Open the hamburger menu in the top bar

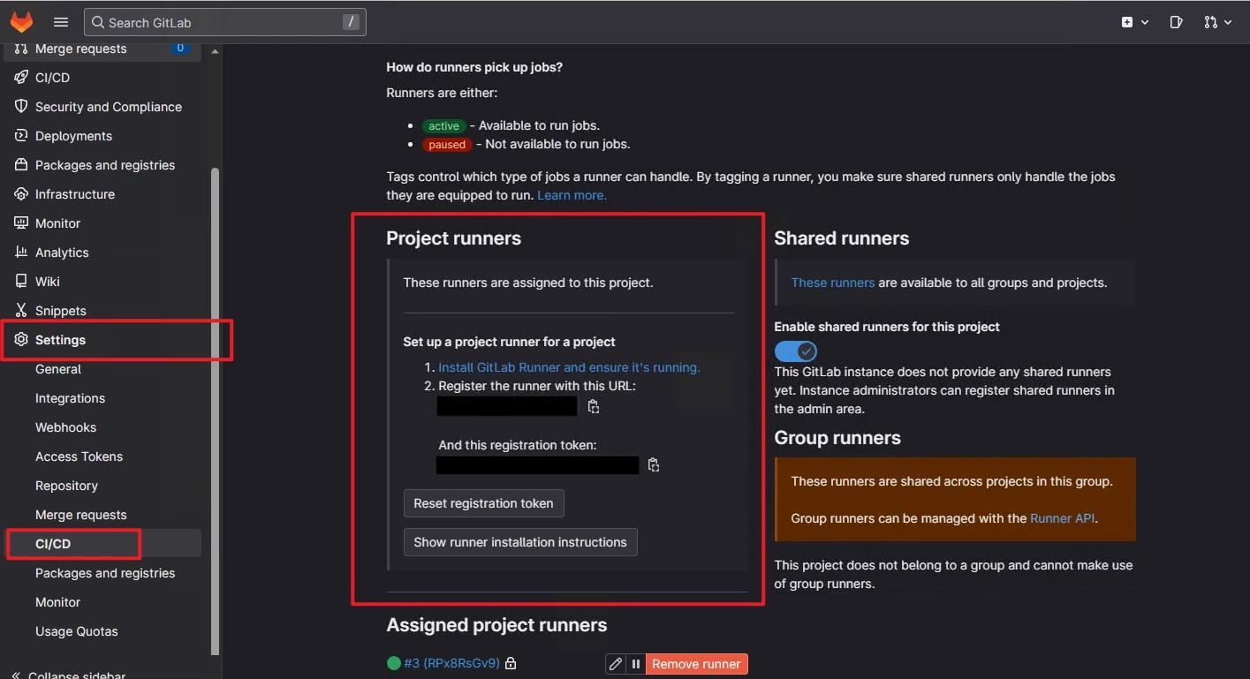coord(60,22)
